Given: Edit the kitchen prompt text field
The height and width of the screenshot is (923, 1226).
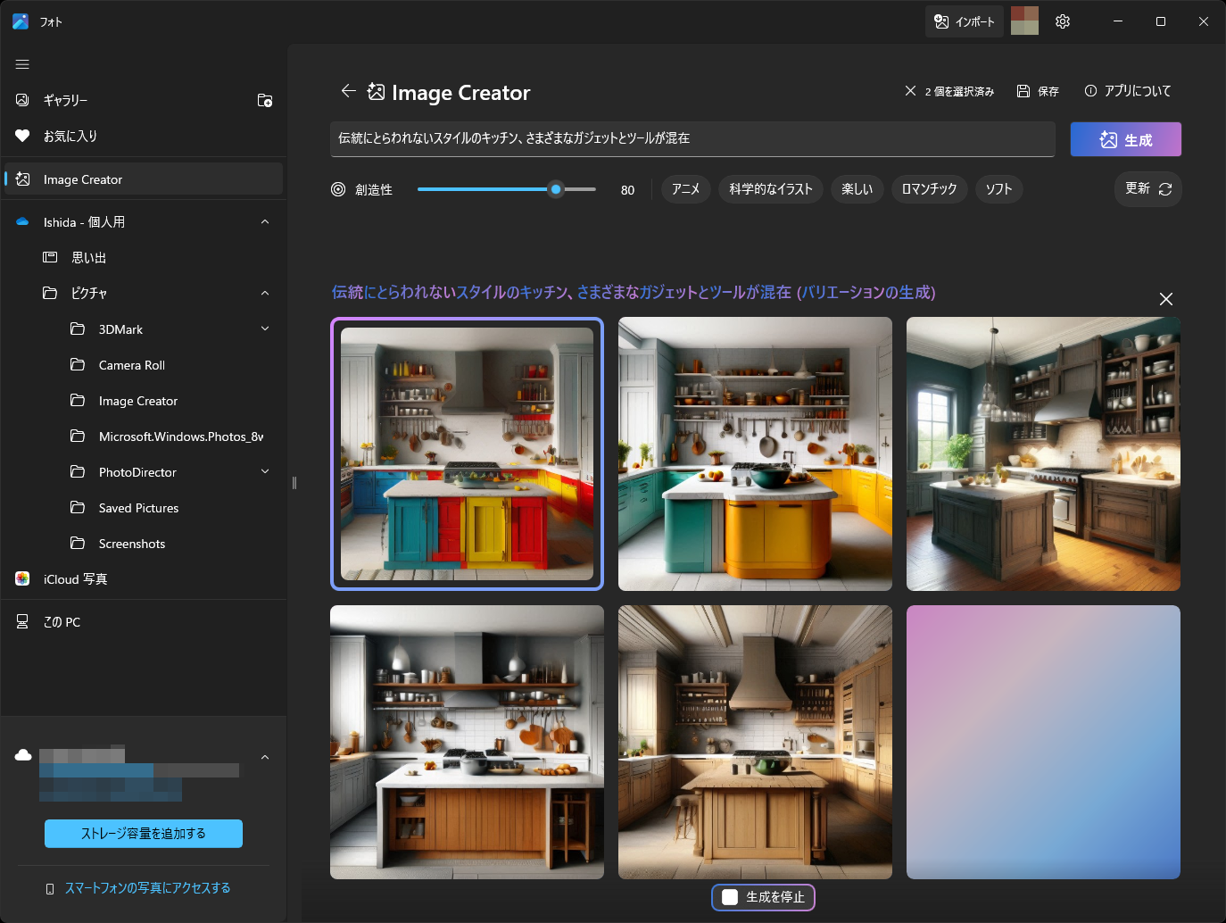Looking at the screenshot, I should point(692,138).
